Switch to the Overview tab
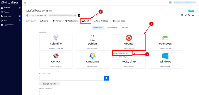Image resolution: width=199 pixels, height=95 pixels. click(31, 21)
